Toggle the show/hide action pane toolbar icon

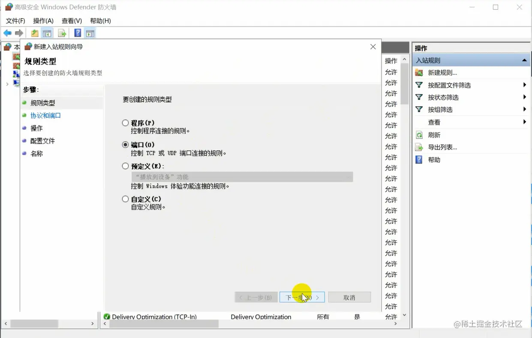point(90,33)
